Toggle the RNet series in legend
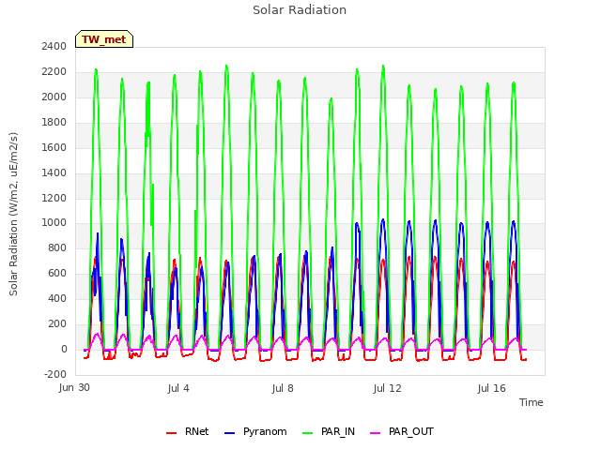The image size is (601, 450). [188, 431]
